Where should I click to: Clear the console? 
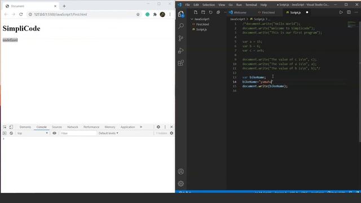click(11, 133)
